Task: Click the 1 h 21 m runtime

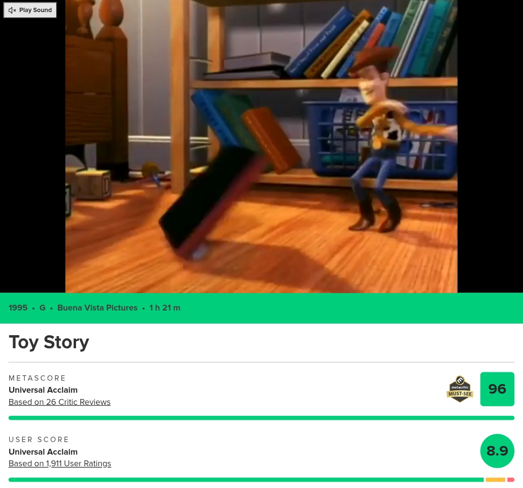Action: pos(165,308)
